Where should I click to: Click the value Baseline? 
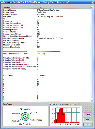coord(40,15)
